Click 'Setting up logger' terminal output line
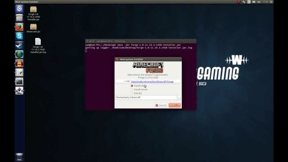 click(139, 48)
